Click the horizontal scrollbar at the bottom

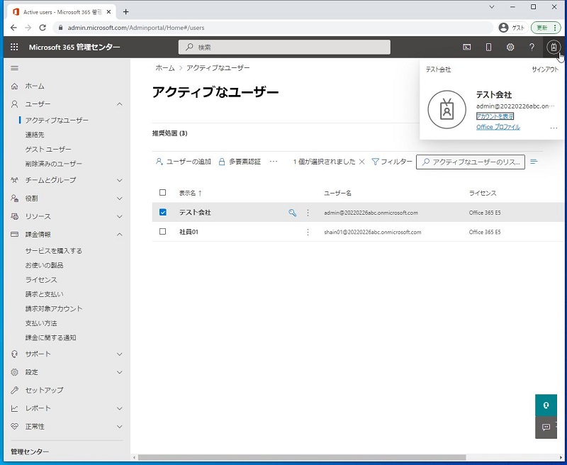[x=302, y=457]
